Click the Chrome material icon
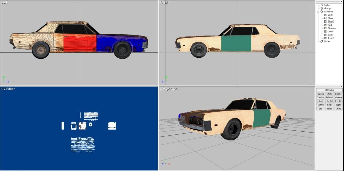The width and height of the screenshot is (344, 171). click(325, 28)
